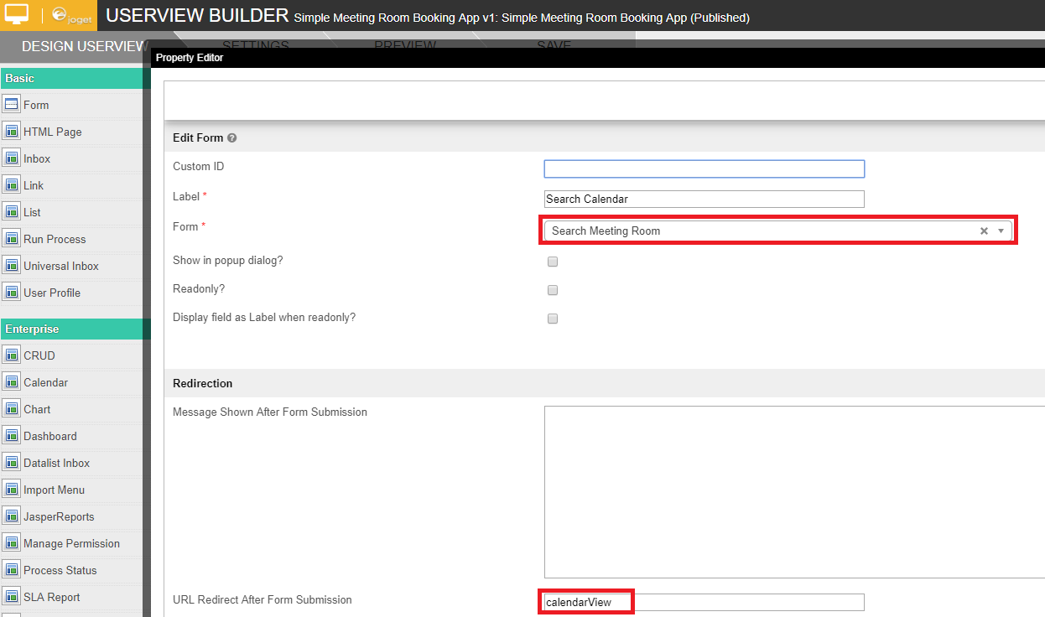Click the help icon beside Edit Form
This screenshot has width=1045, height=617.
coord(231,138)
